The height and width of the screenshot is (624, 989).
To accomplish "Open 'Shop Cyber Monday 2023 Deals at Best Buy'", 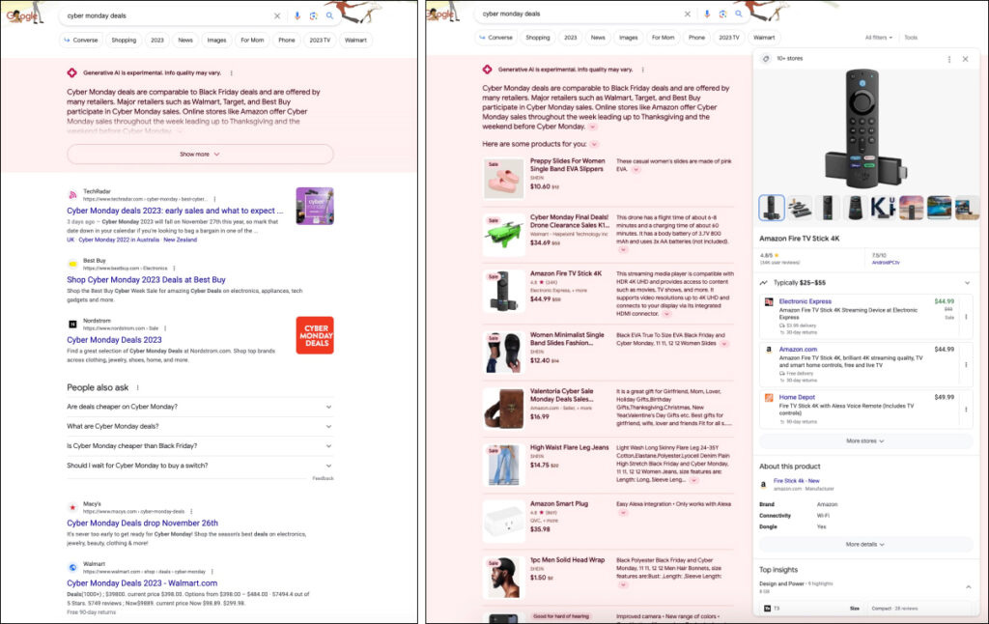I will pyautogui.click(x=146, y=279).
